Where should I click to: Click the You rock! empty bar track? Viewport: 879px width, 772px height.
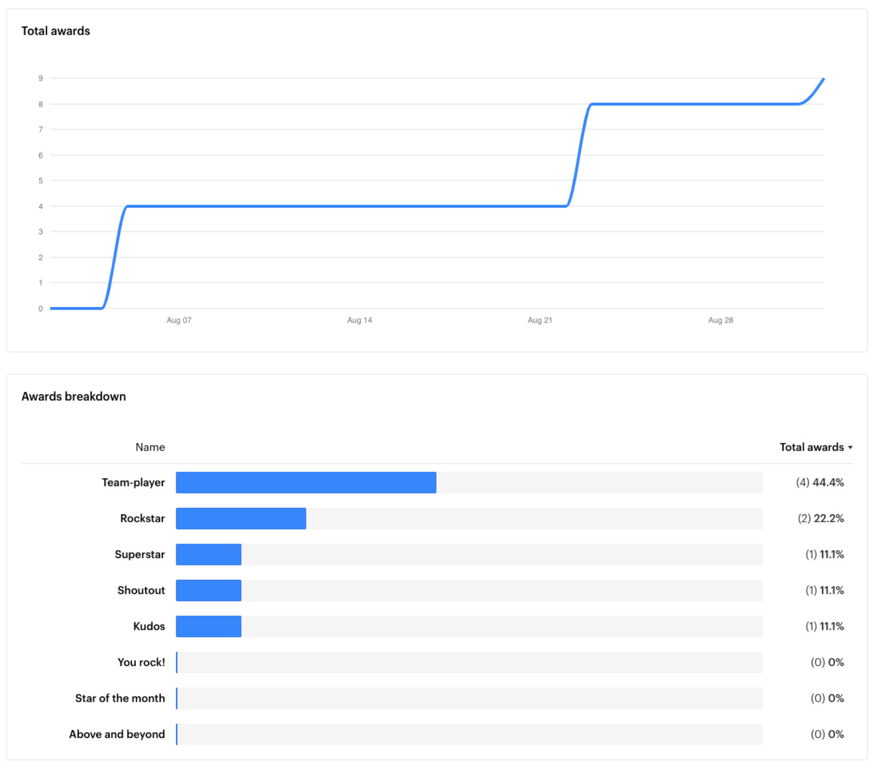470,662
